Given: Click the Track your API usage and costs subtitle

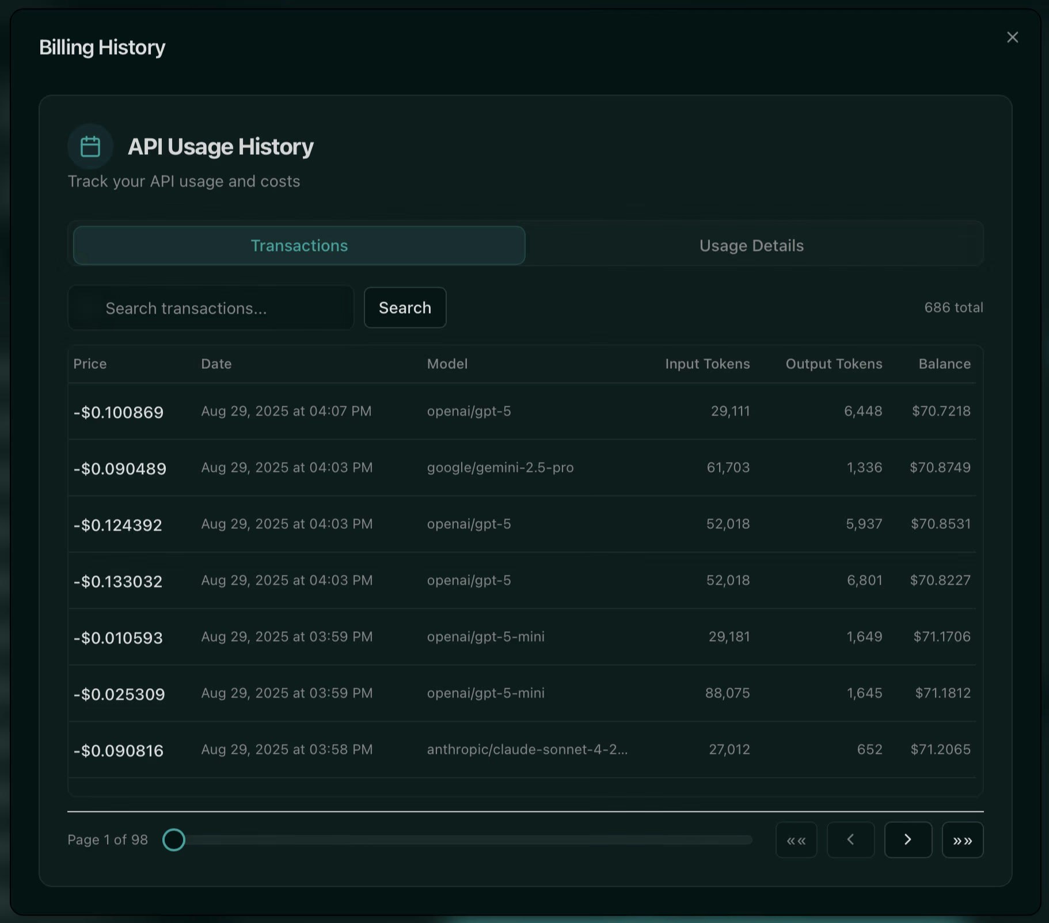Looking at the screenshot, I should [184, 181].
